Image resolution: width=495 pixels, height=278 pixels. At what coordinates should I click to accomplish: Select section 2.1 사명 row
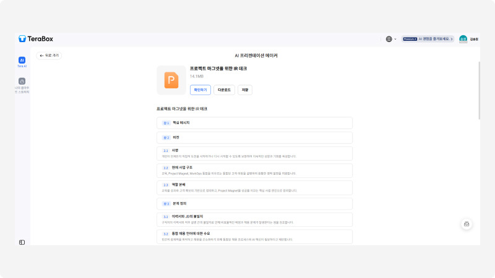tap(254, 153)
